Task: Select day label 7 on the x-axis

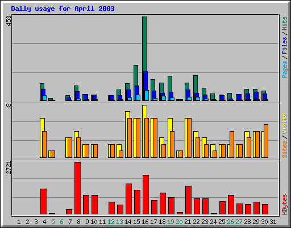Action: coord(70,222)
